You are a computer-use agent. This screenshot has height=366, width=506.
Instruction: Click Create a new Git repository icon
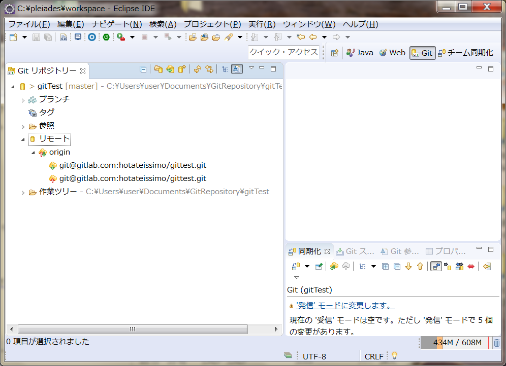pos(182,69)
